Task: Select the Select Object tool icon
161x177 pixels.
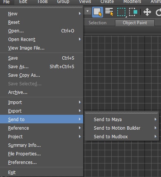Action: (x=98, y=12)
